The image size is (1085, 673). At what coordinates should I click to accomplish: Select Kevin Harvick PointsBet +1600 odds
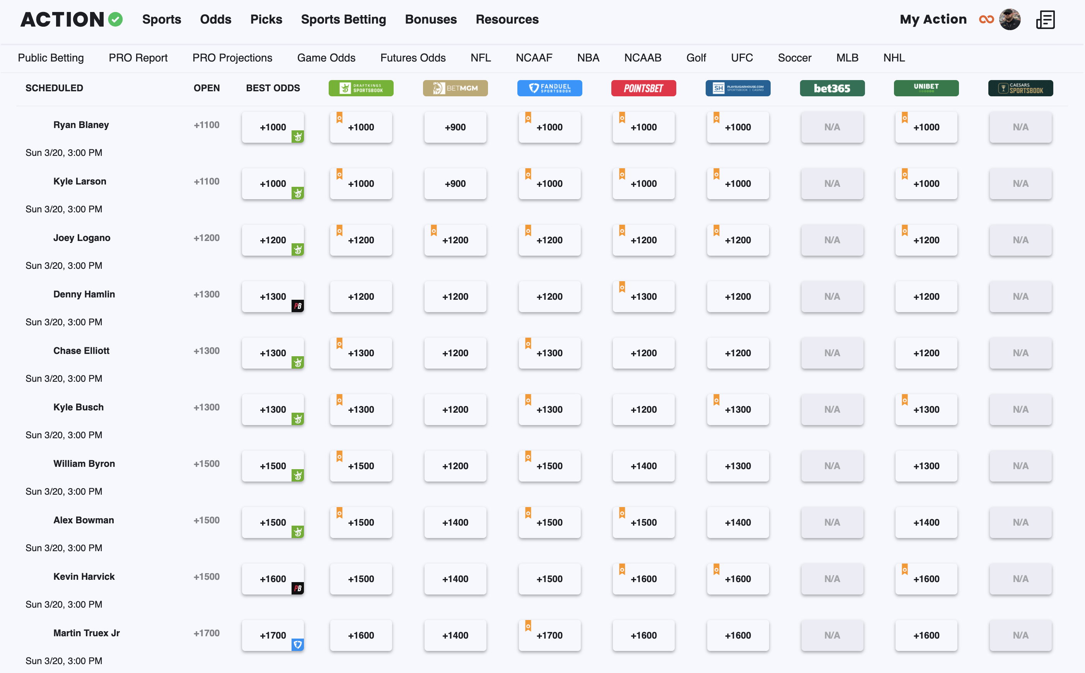(x=643, y=579)
